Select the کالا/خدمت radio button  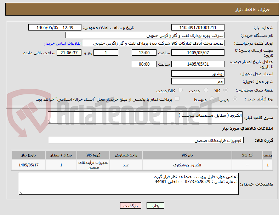click(x=181, y=90)
